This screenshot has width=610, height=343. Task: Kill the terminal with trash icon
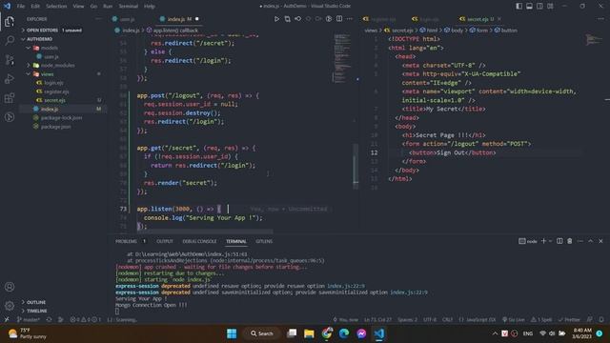click(570, 241)
